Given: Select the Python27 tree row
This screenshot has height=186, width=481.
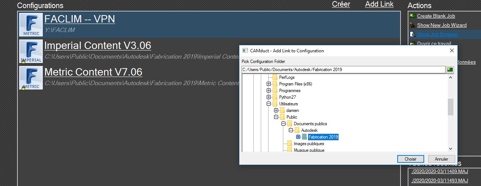Looking at the screenshot, I should pyautogui.click(x=287, y=97).
